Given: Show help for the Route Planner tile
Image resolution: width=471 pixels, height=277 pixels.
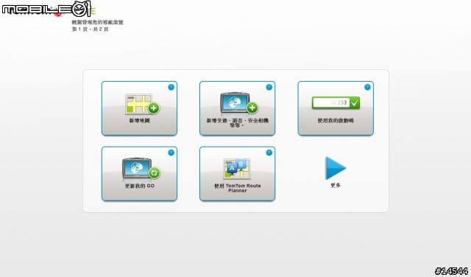Looking at the screenshot, I should pyautogui.click(x=269, y=152).
